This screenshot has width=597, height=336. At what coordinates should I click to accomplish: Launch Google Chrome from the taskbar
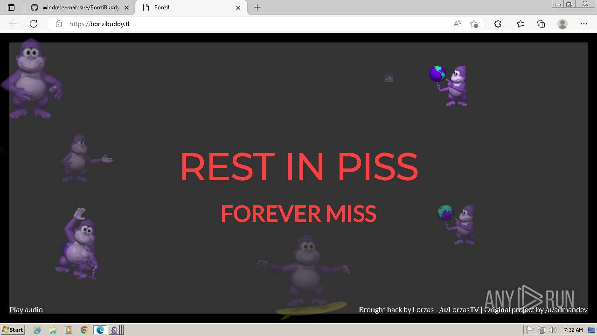coord(84,330)
